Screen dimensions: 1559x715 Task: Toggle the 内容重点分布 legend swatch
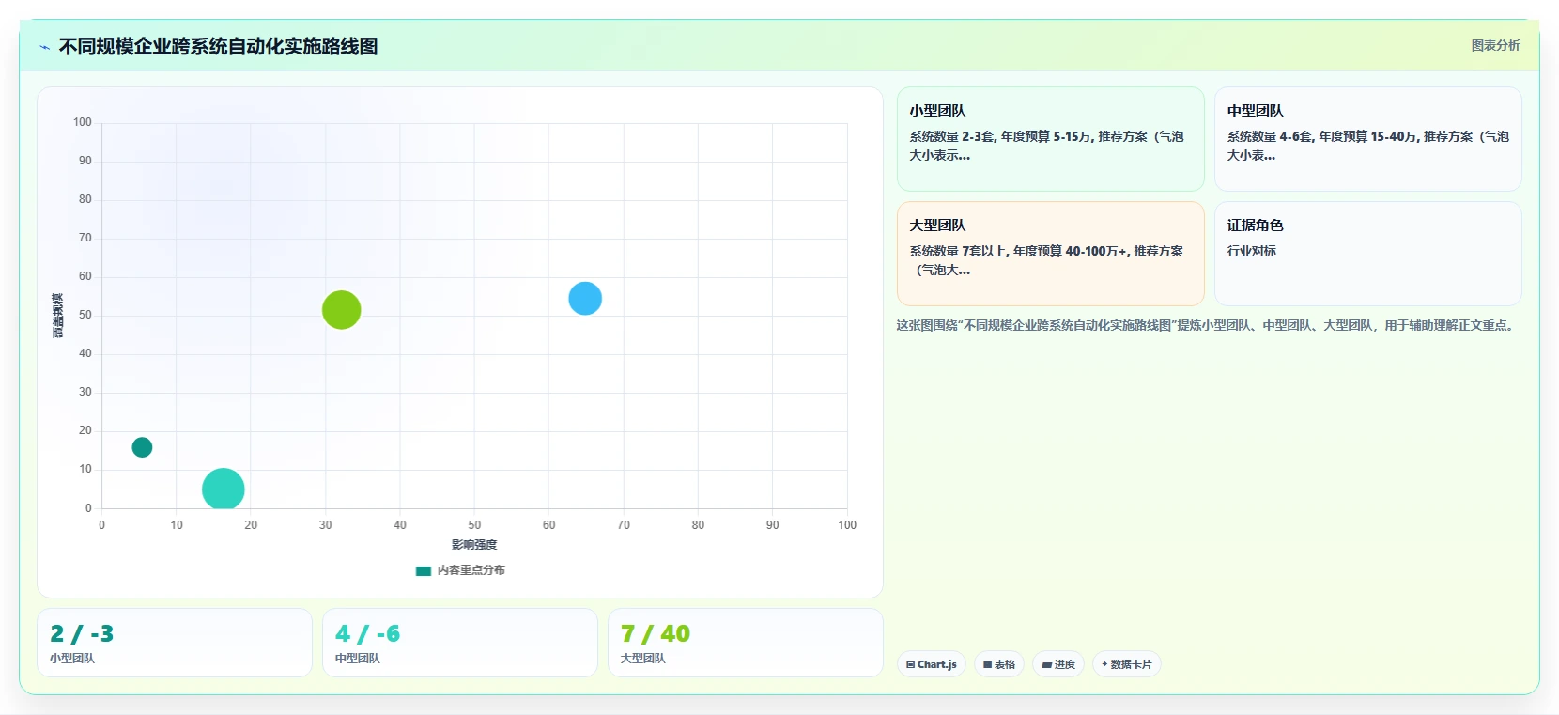tap(424, 570)
